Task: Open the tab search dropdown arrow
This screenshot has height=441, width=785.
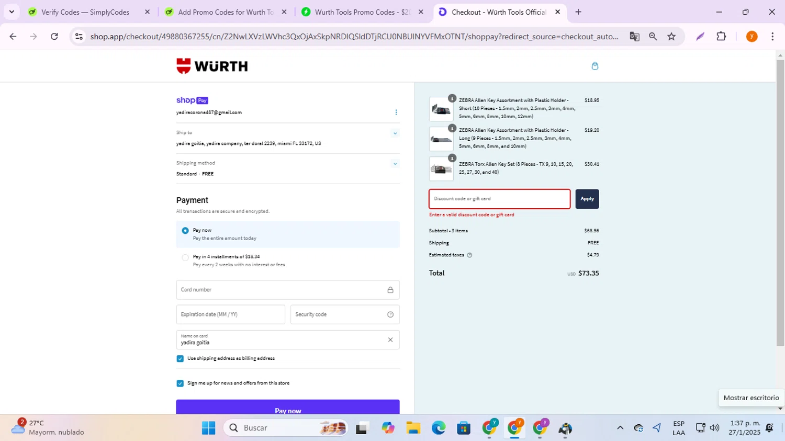Action: [12, 12]
